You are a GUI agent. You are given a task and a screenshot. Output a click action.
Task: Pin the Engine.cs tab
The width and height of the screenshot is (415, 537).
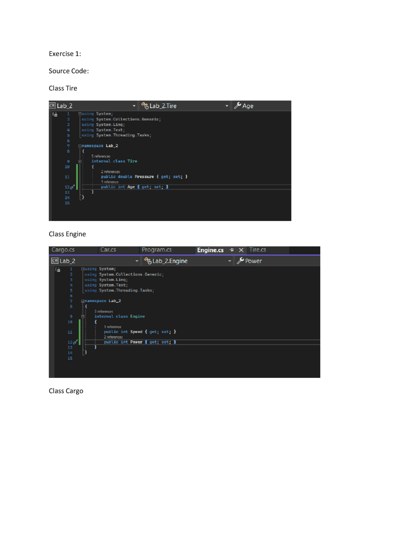pyautogui.click(x=231, y=250)
